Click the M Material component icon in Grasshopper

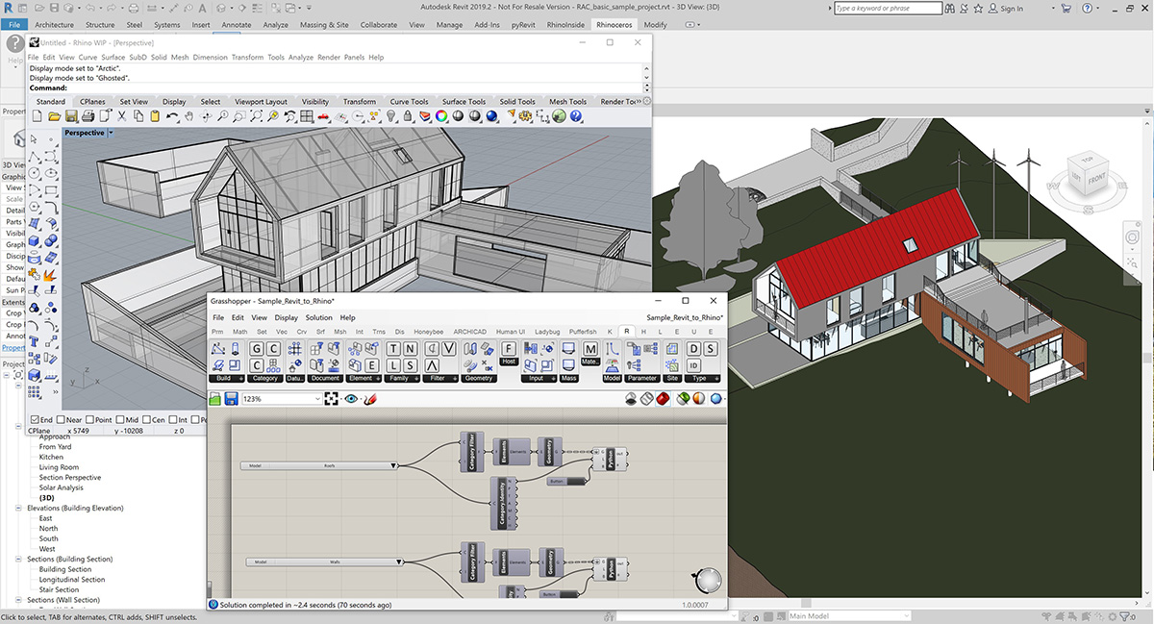590,348
